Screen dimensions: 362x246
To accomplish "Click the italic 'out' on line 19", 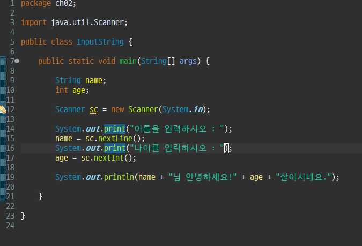I will [93, 177].
